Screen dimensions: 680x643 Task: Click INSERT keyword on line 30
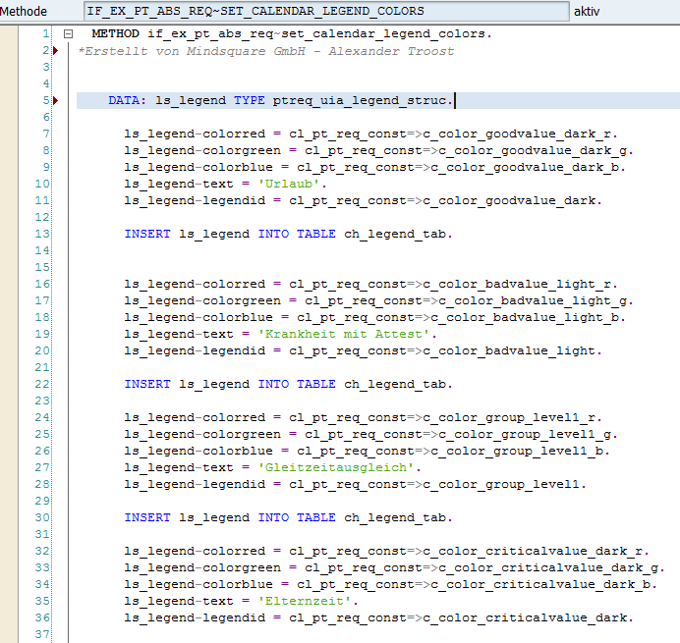(x=147, y=517)
